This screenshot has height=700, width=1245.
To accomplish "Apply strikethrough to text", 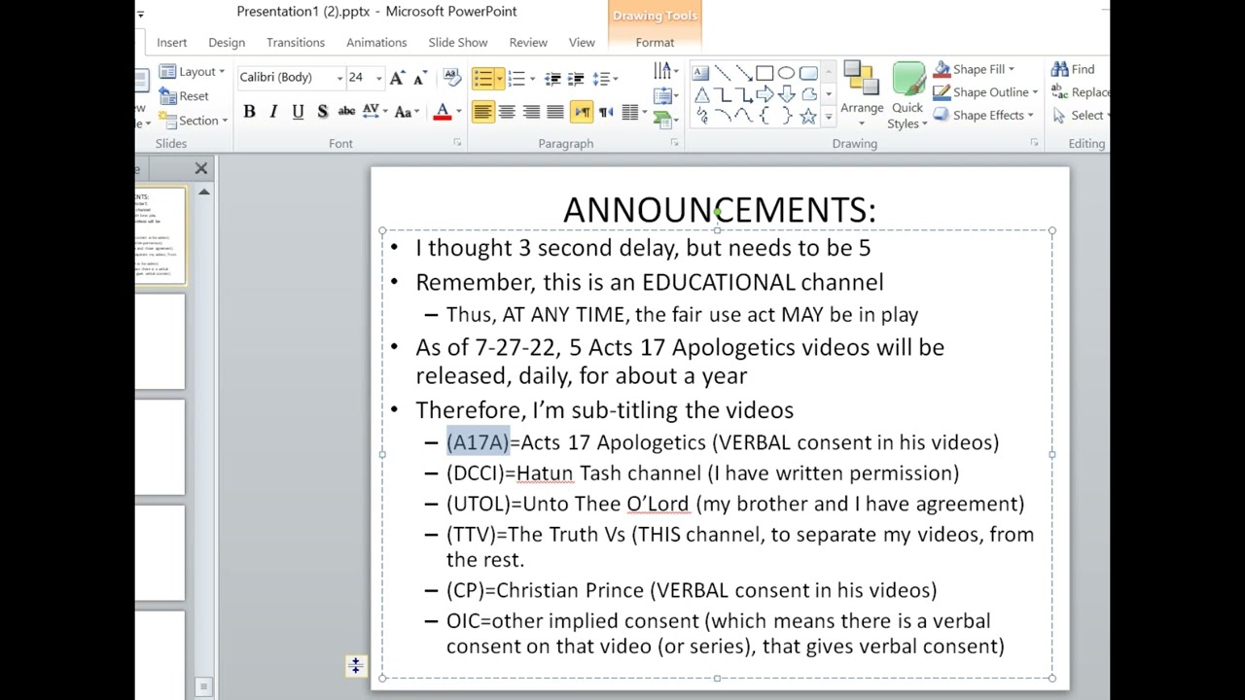I will click(346, 112).
